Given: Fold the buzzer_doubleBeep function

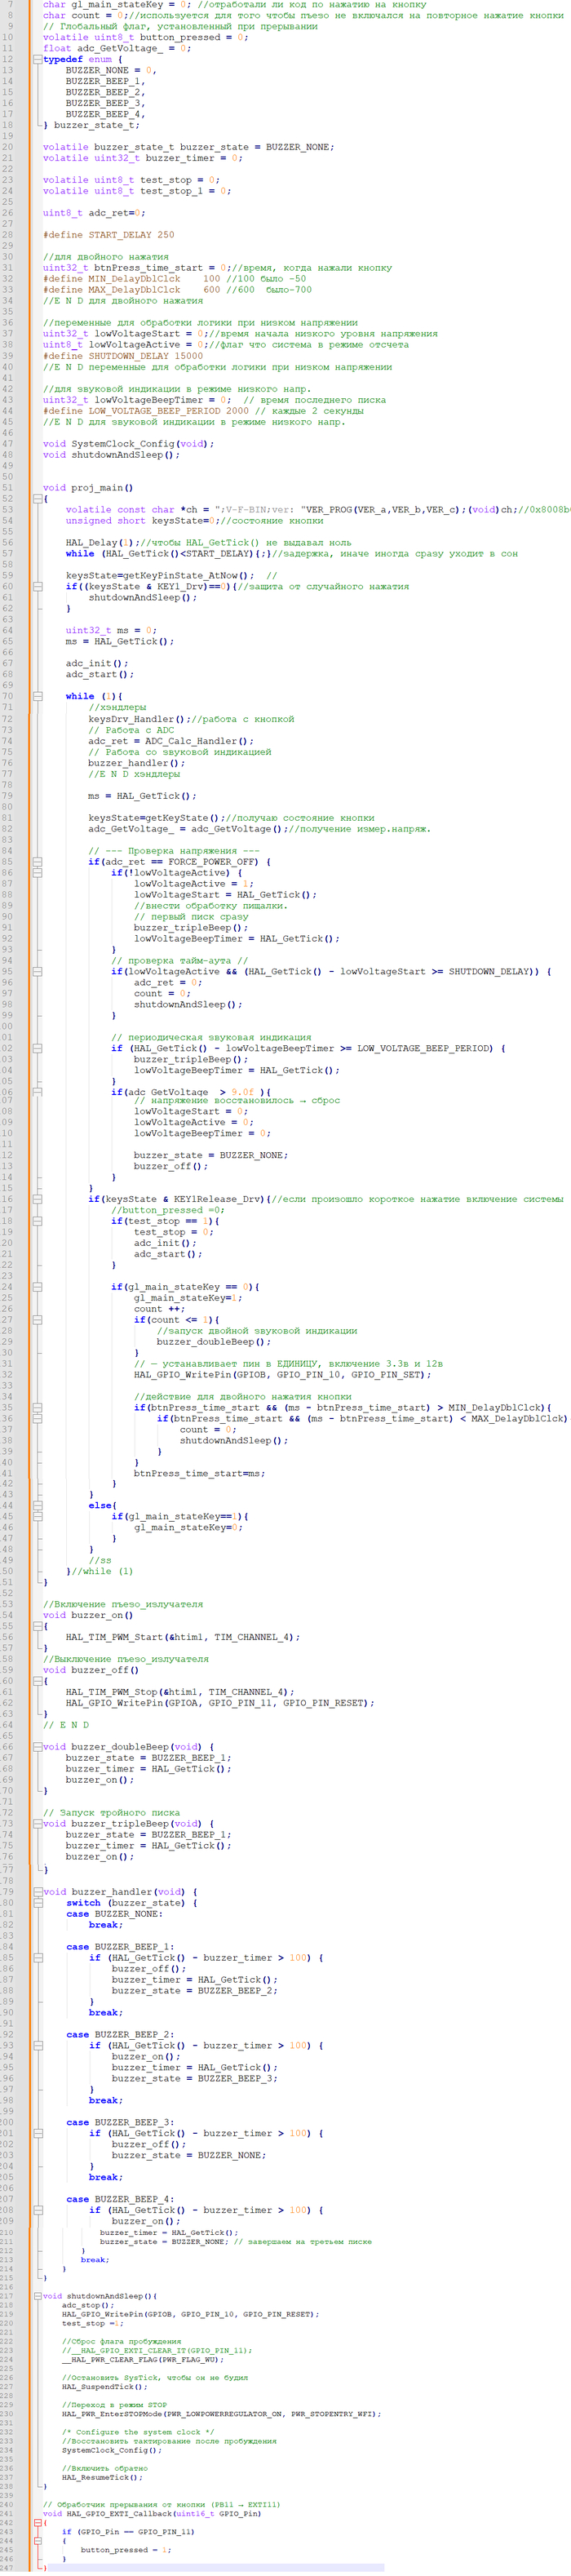Looking at the screenshot, I should pos(37,1747).
